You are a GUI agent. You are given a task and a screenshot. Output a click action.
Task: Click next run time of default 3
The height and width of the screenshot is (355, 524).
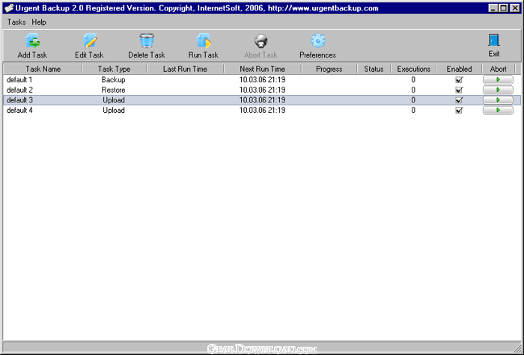coord(262,100)
